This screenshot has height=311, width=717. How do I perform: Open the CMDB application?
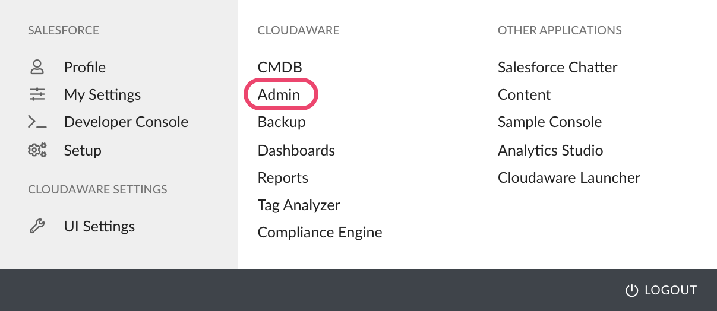tap(280, 67)
